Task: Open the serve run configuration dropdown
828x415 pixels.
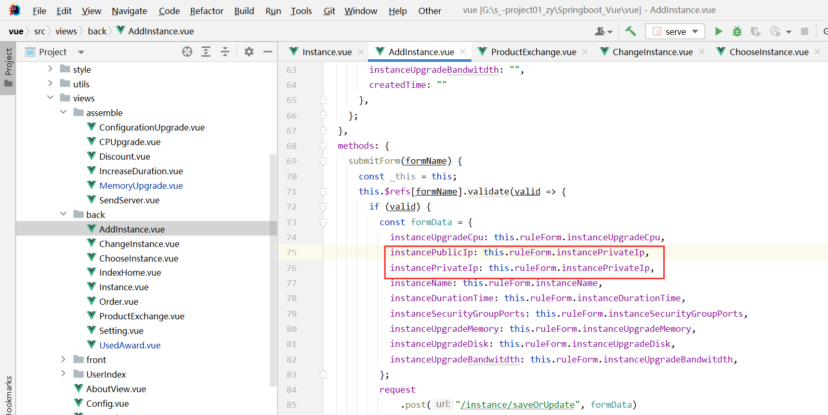Action: point(675,31)
